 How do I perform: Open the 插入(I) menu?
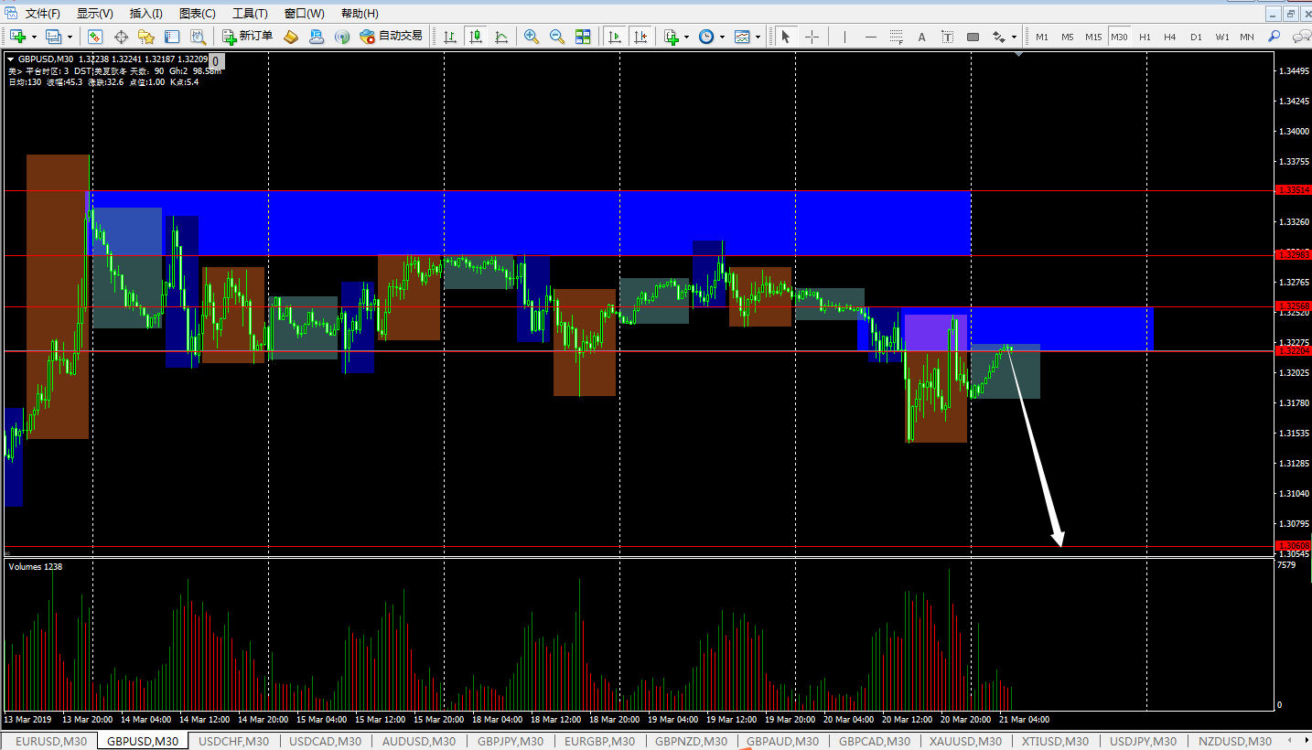(x=146, y=14)
